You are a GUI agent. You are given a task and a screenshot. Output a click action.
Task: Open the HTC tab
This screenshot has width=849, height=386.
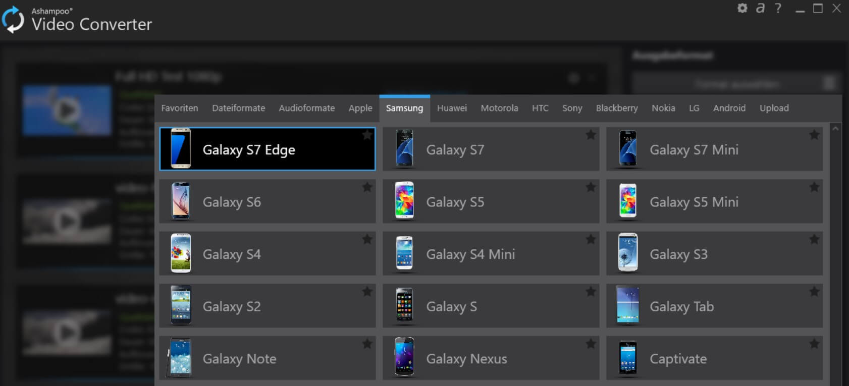point(540,108)
